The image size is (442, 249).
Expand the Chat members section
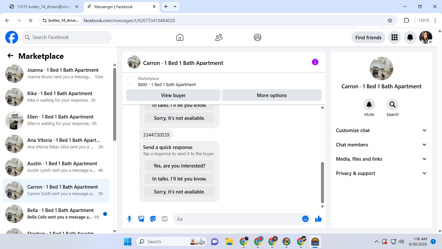tap(382, 145)
